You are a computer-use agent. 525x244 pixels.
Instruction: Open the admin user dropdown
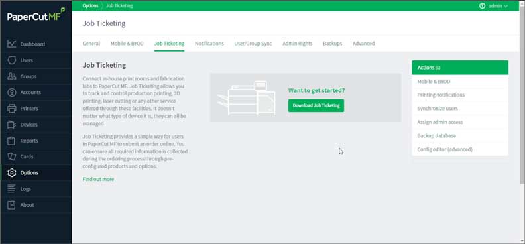[x=498, y=6]
